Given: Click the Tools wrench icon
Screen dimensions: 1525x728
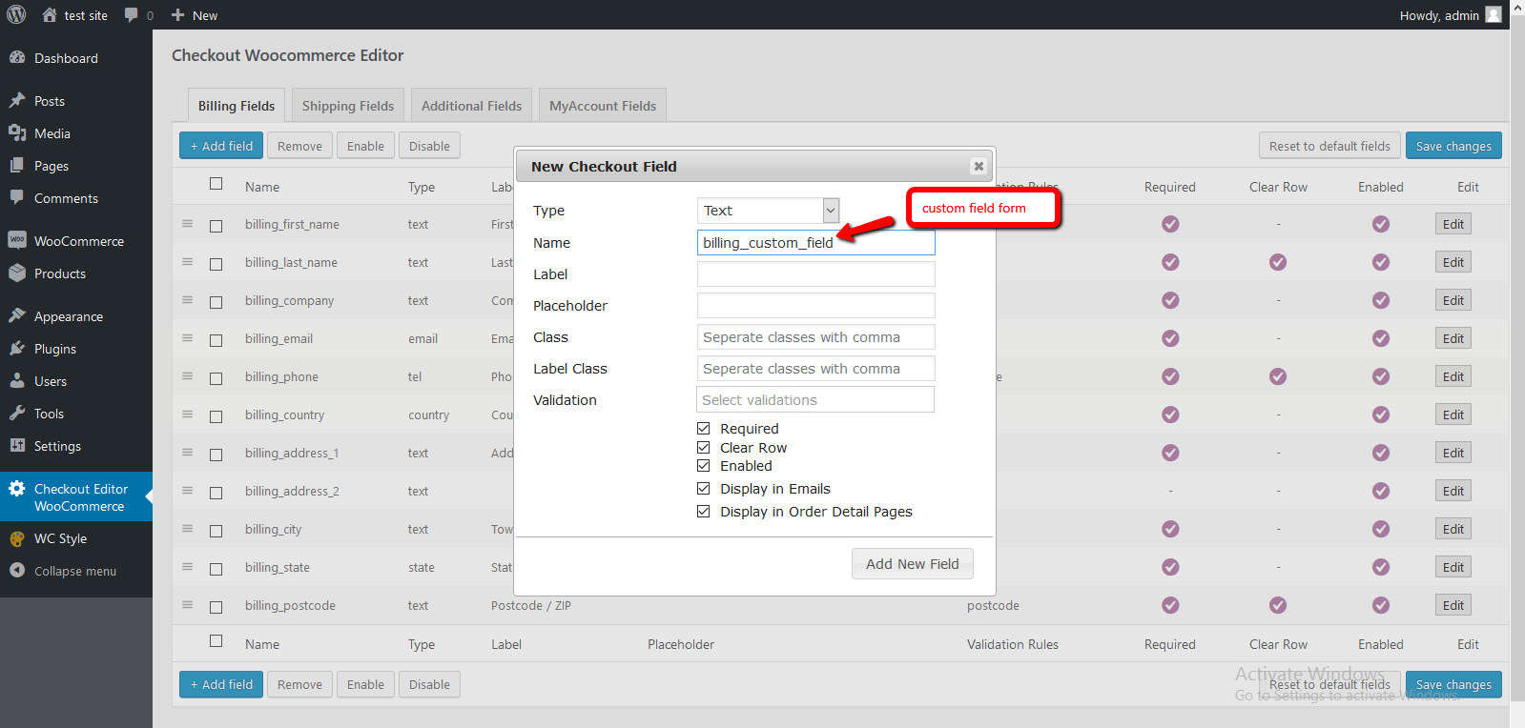Looking at the screenshot, I should coord(17,414).
